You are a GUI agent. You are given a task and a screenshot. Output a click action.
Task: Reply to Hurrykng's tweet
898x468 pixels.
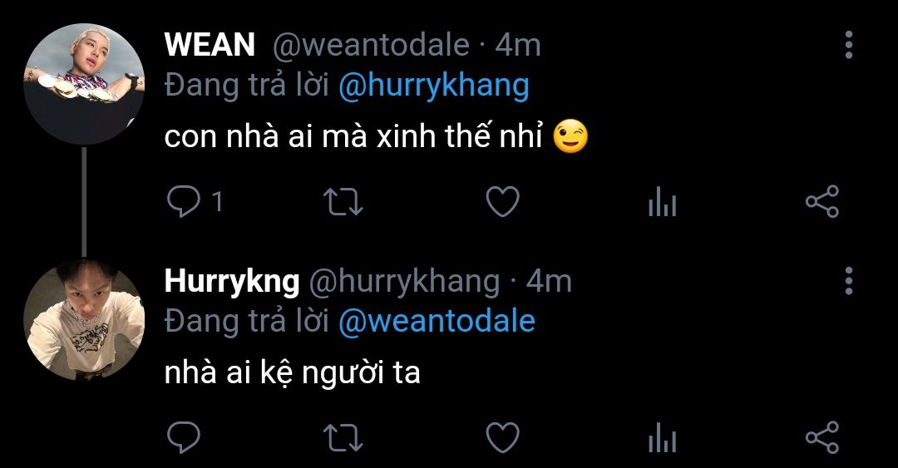click(x=183, y=437)
